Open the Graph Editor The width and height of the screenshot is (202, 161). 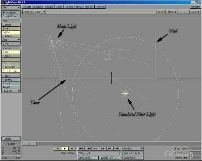[11, 16]
